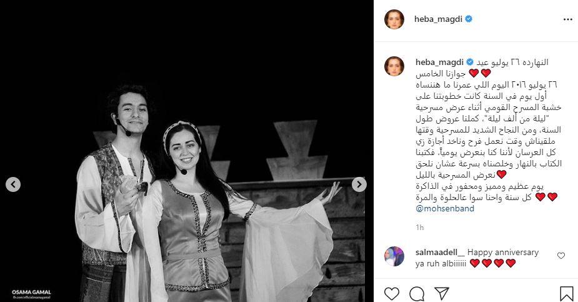Click verified badge in the caption line
This screenshot has width=578, height=302.
point(470,62)
